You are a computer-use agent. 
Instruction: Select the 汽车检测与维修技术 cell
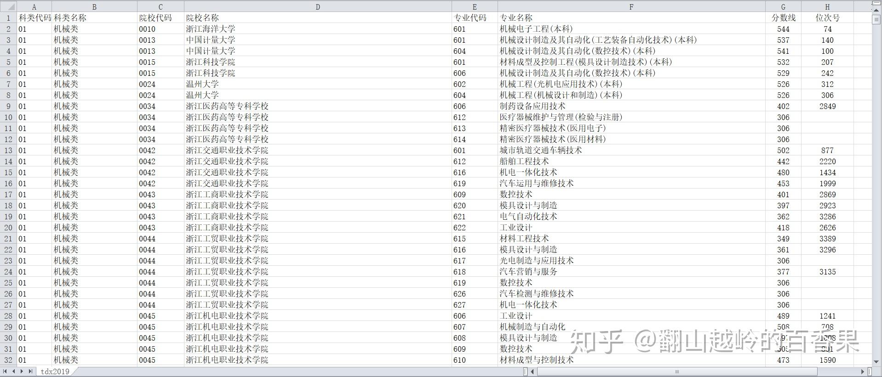[631, 293]
